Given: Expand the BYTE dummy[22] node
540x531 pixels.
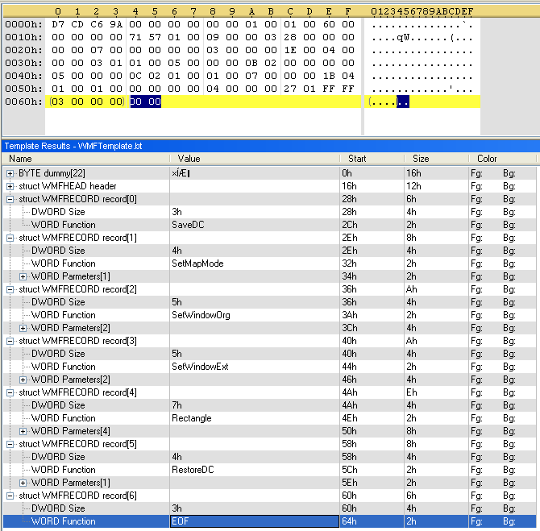Looking at the screenshot, I should [10, 173].
